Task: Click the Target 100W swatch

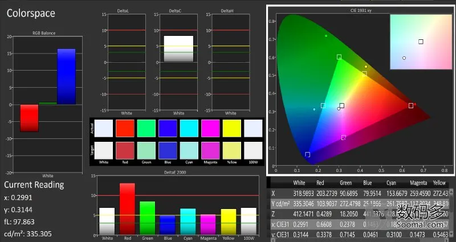Action: pyautogui.click(x=253, y=150)
